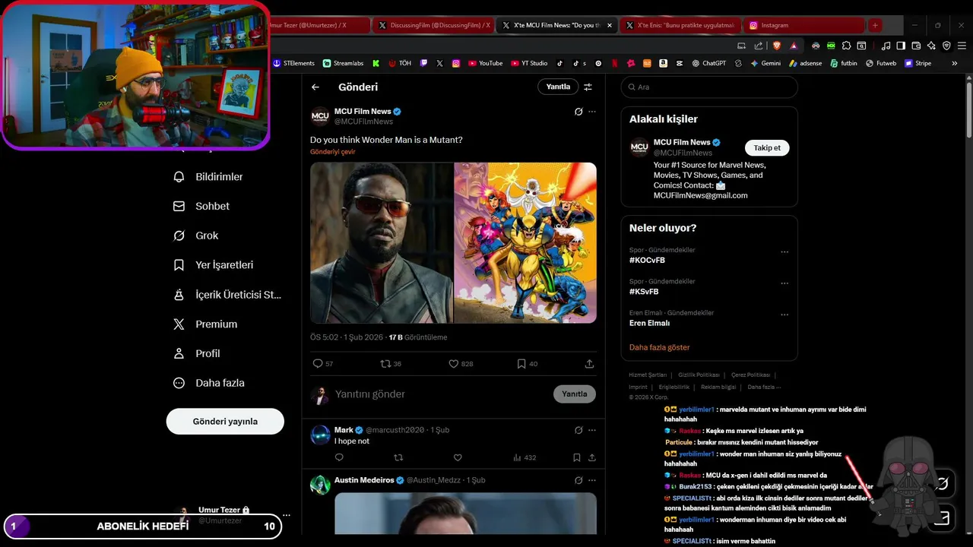Share the main MCU Film News post
The width and height of the screenshot is (973, 547).
589,364
